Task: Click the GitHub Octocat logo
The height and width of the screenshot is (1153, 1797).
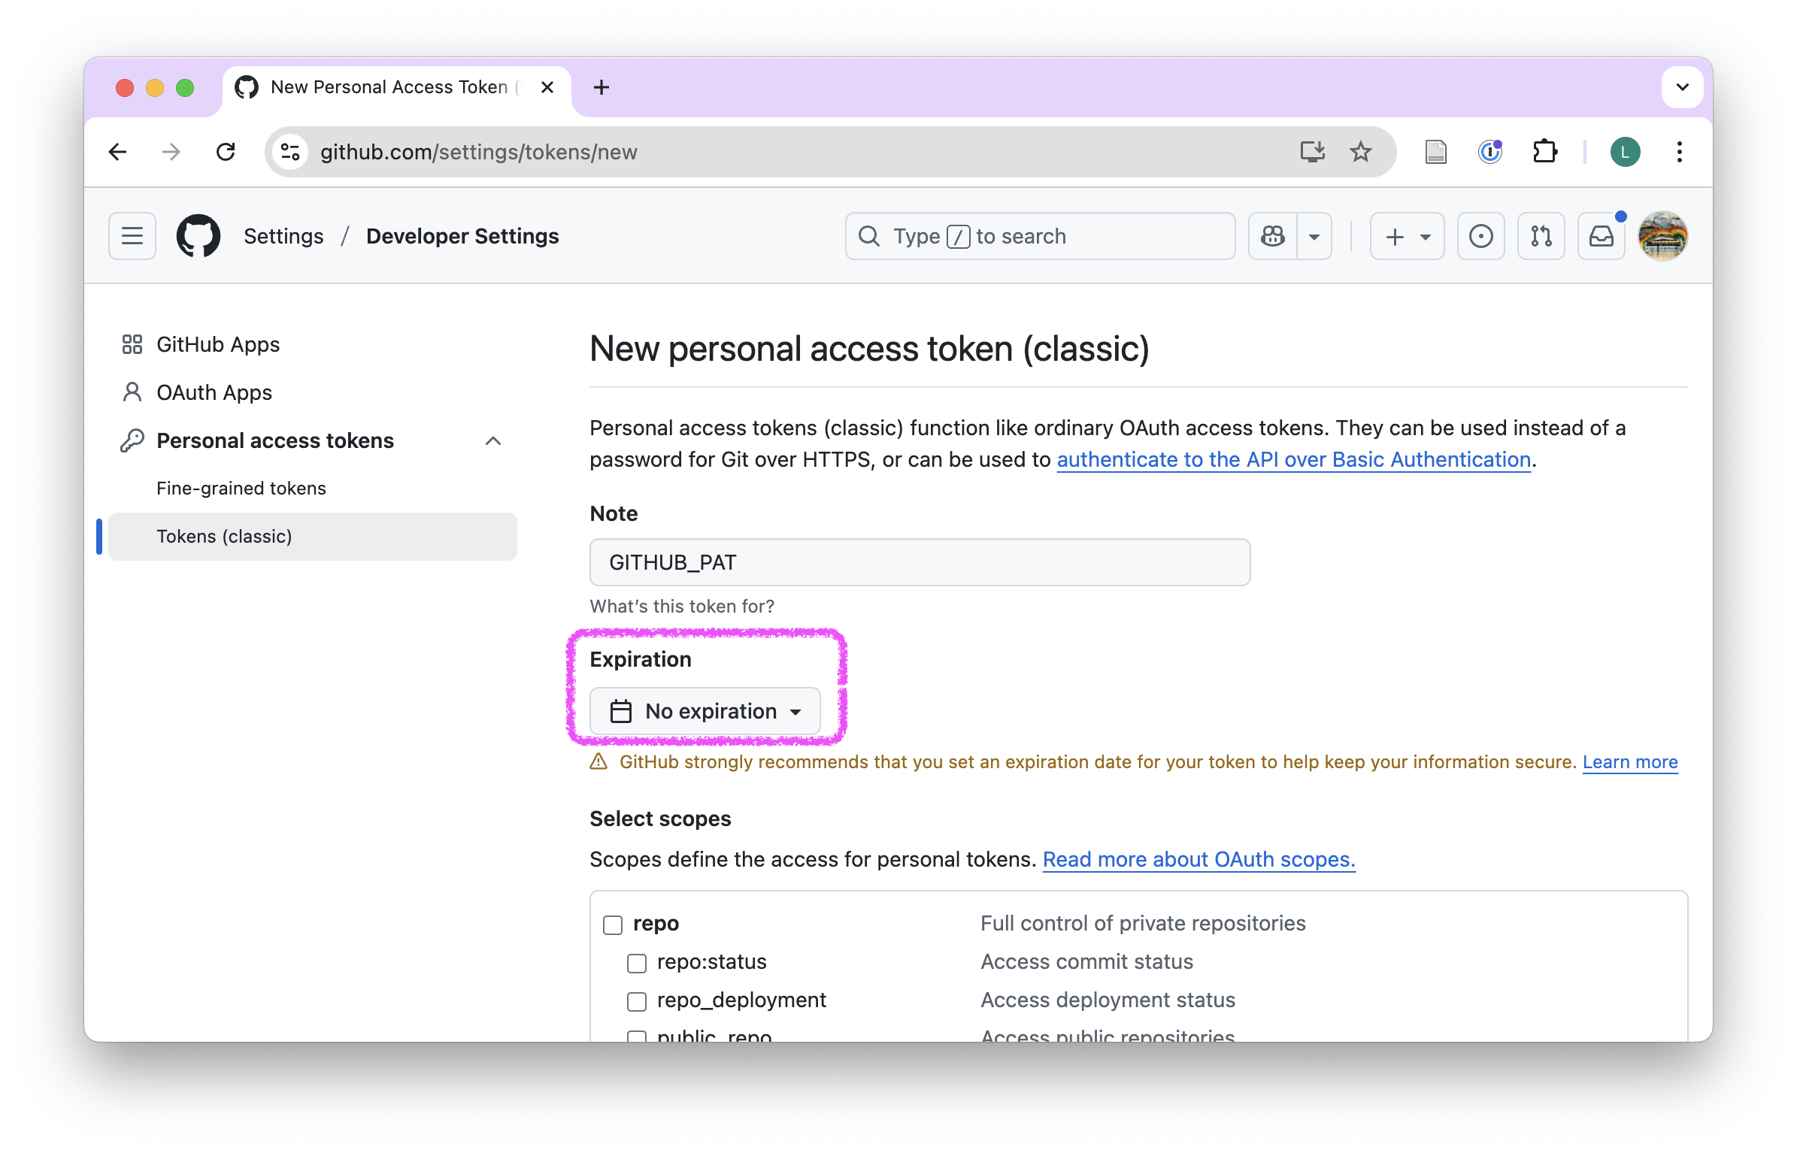Action: point(198,236)
